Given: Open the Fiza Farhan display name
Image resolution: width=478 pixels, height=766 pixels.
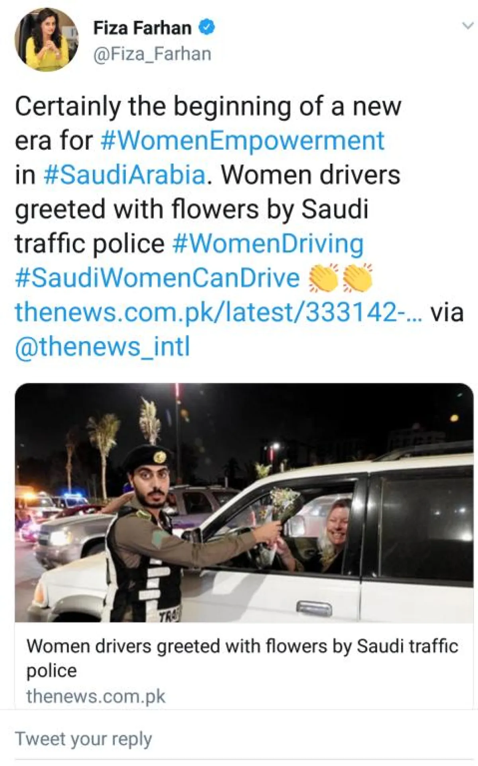Looking at the screenshot, I should (142, 28).
